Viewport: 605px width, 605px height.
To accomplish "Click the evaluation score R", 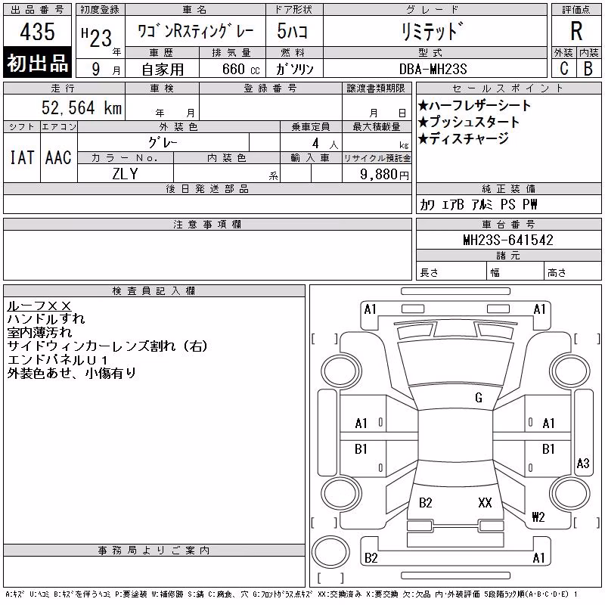I will [576, 31].
